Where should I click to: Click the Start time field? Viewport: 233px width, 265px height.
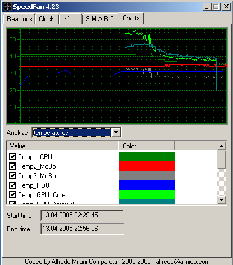pos(82,215)
